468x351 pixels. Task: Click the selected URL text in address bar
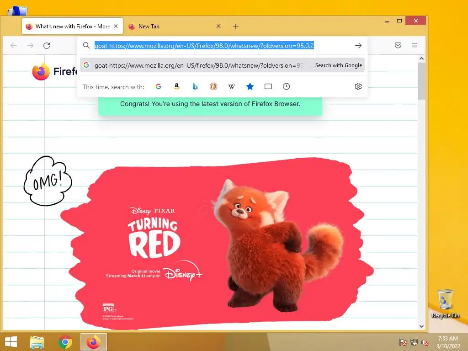point(204,46)
